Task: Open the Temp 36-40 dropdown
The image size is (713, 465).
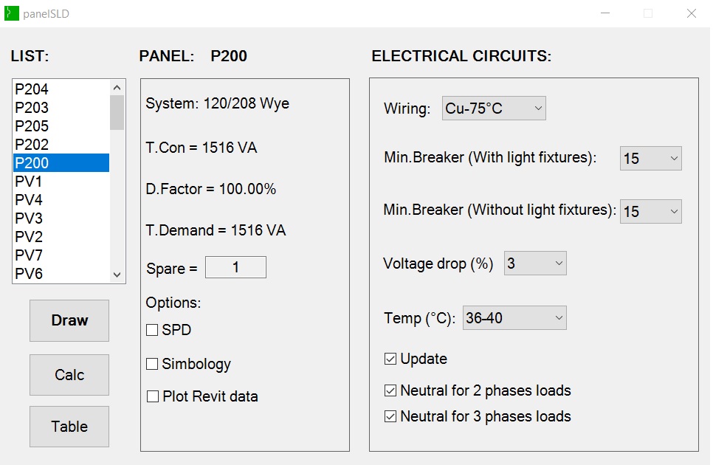Action: click(x=514, y=318)
